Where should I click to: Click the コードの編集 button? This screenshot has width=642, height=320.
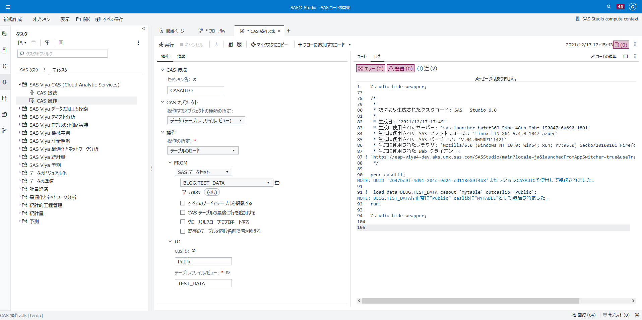coord(604,56)
